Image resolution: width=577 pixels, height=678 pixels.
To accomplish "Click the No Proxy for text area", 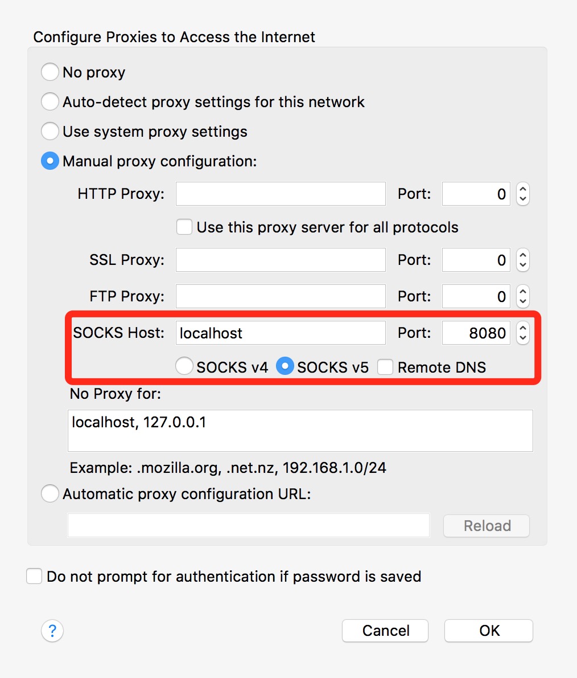I will [x=300, y=431].
